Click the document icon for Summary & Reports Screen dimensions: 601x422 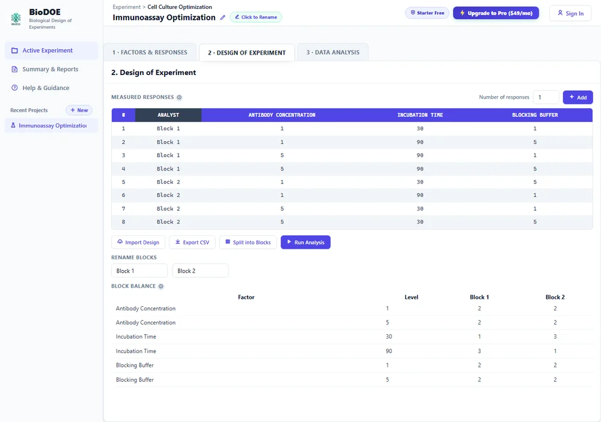pos(14,69)
